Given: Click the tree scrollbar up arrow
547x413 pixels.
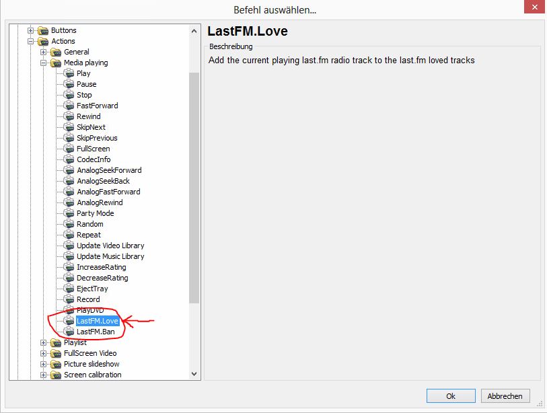Looking at the screenshot, I should 194,31.
